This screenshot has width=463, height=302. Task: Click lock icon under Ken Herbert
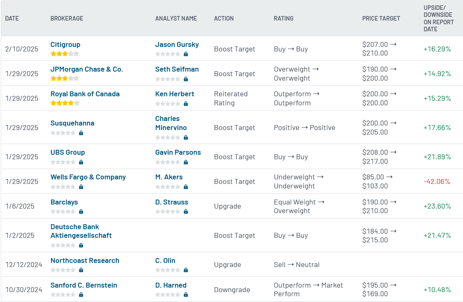[x=186, y=104]
